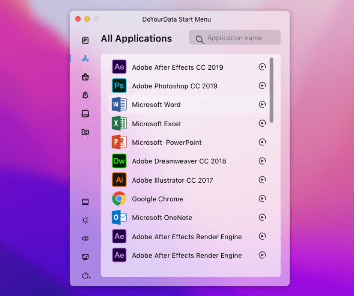The width and height of the screenshot is (354, 296).
Task: Select the Adobe Photoshop CC 2019 text
Action: coord(175,86)
